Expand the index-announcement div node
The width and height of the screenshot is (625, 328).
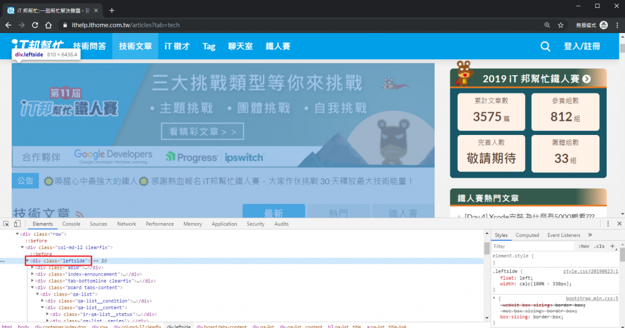32,274
